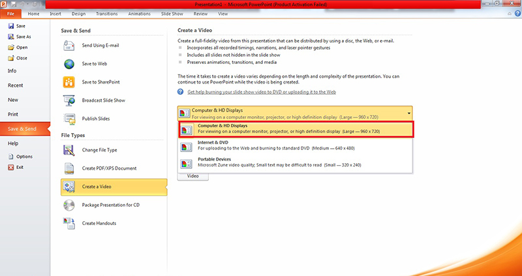Switch to the View tab
Viewport: 522px width, 276px height.
click(x=223, y=14)
